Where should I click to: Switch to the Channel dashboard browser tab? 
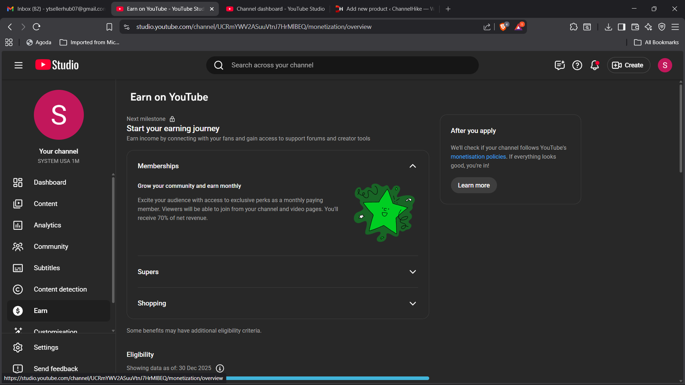pos(275,9)
